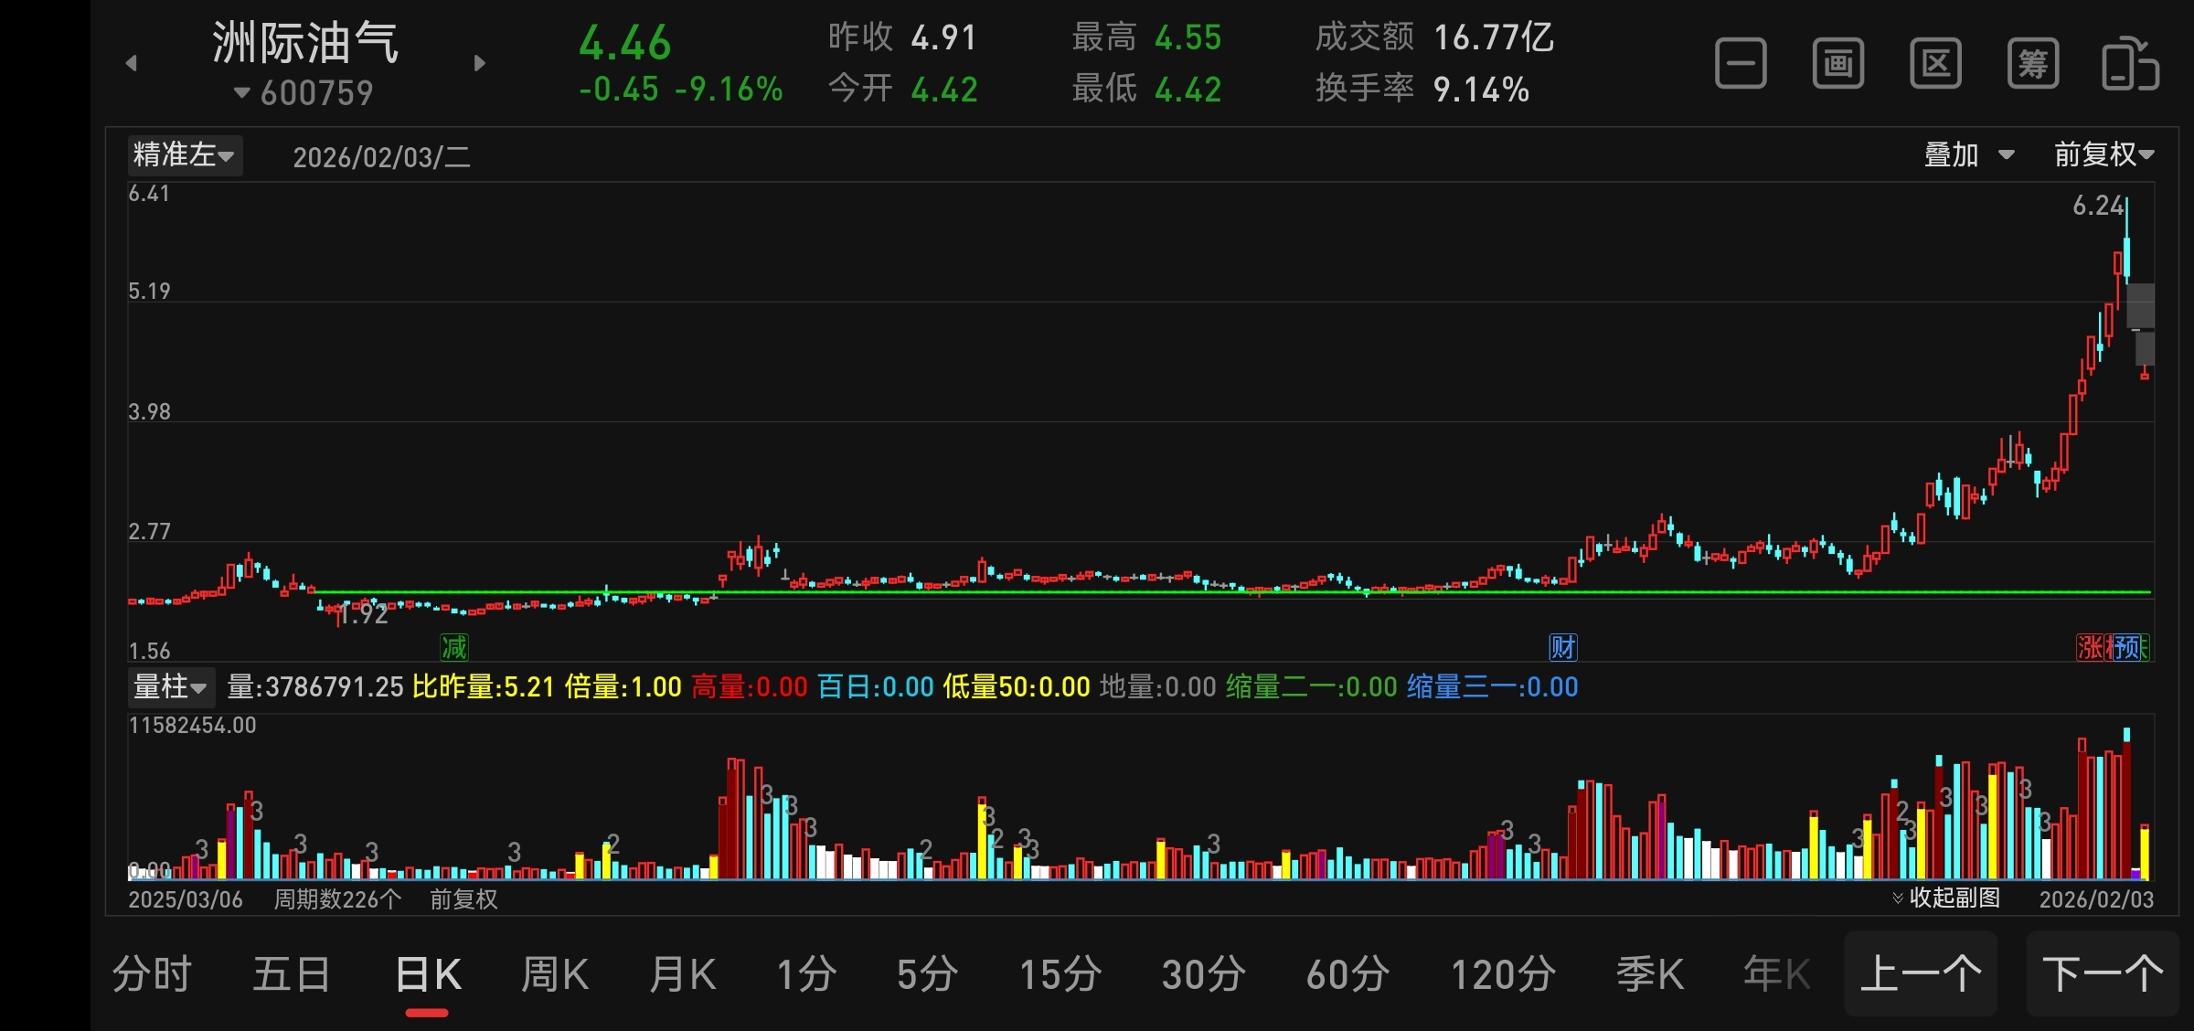The height and width of the screenshot is (1031, 2194).
Task: Click the 下一个 button
Action: [2103, 974]
